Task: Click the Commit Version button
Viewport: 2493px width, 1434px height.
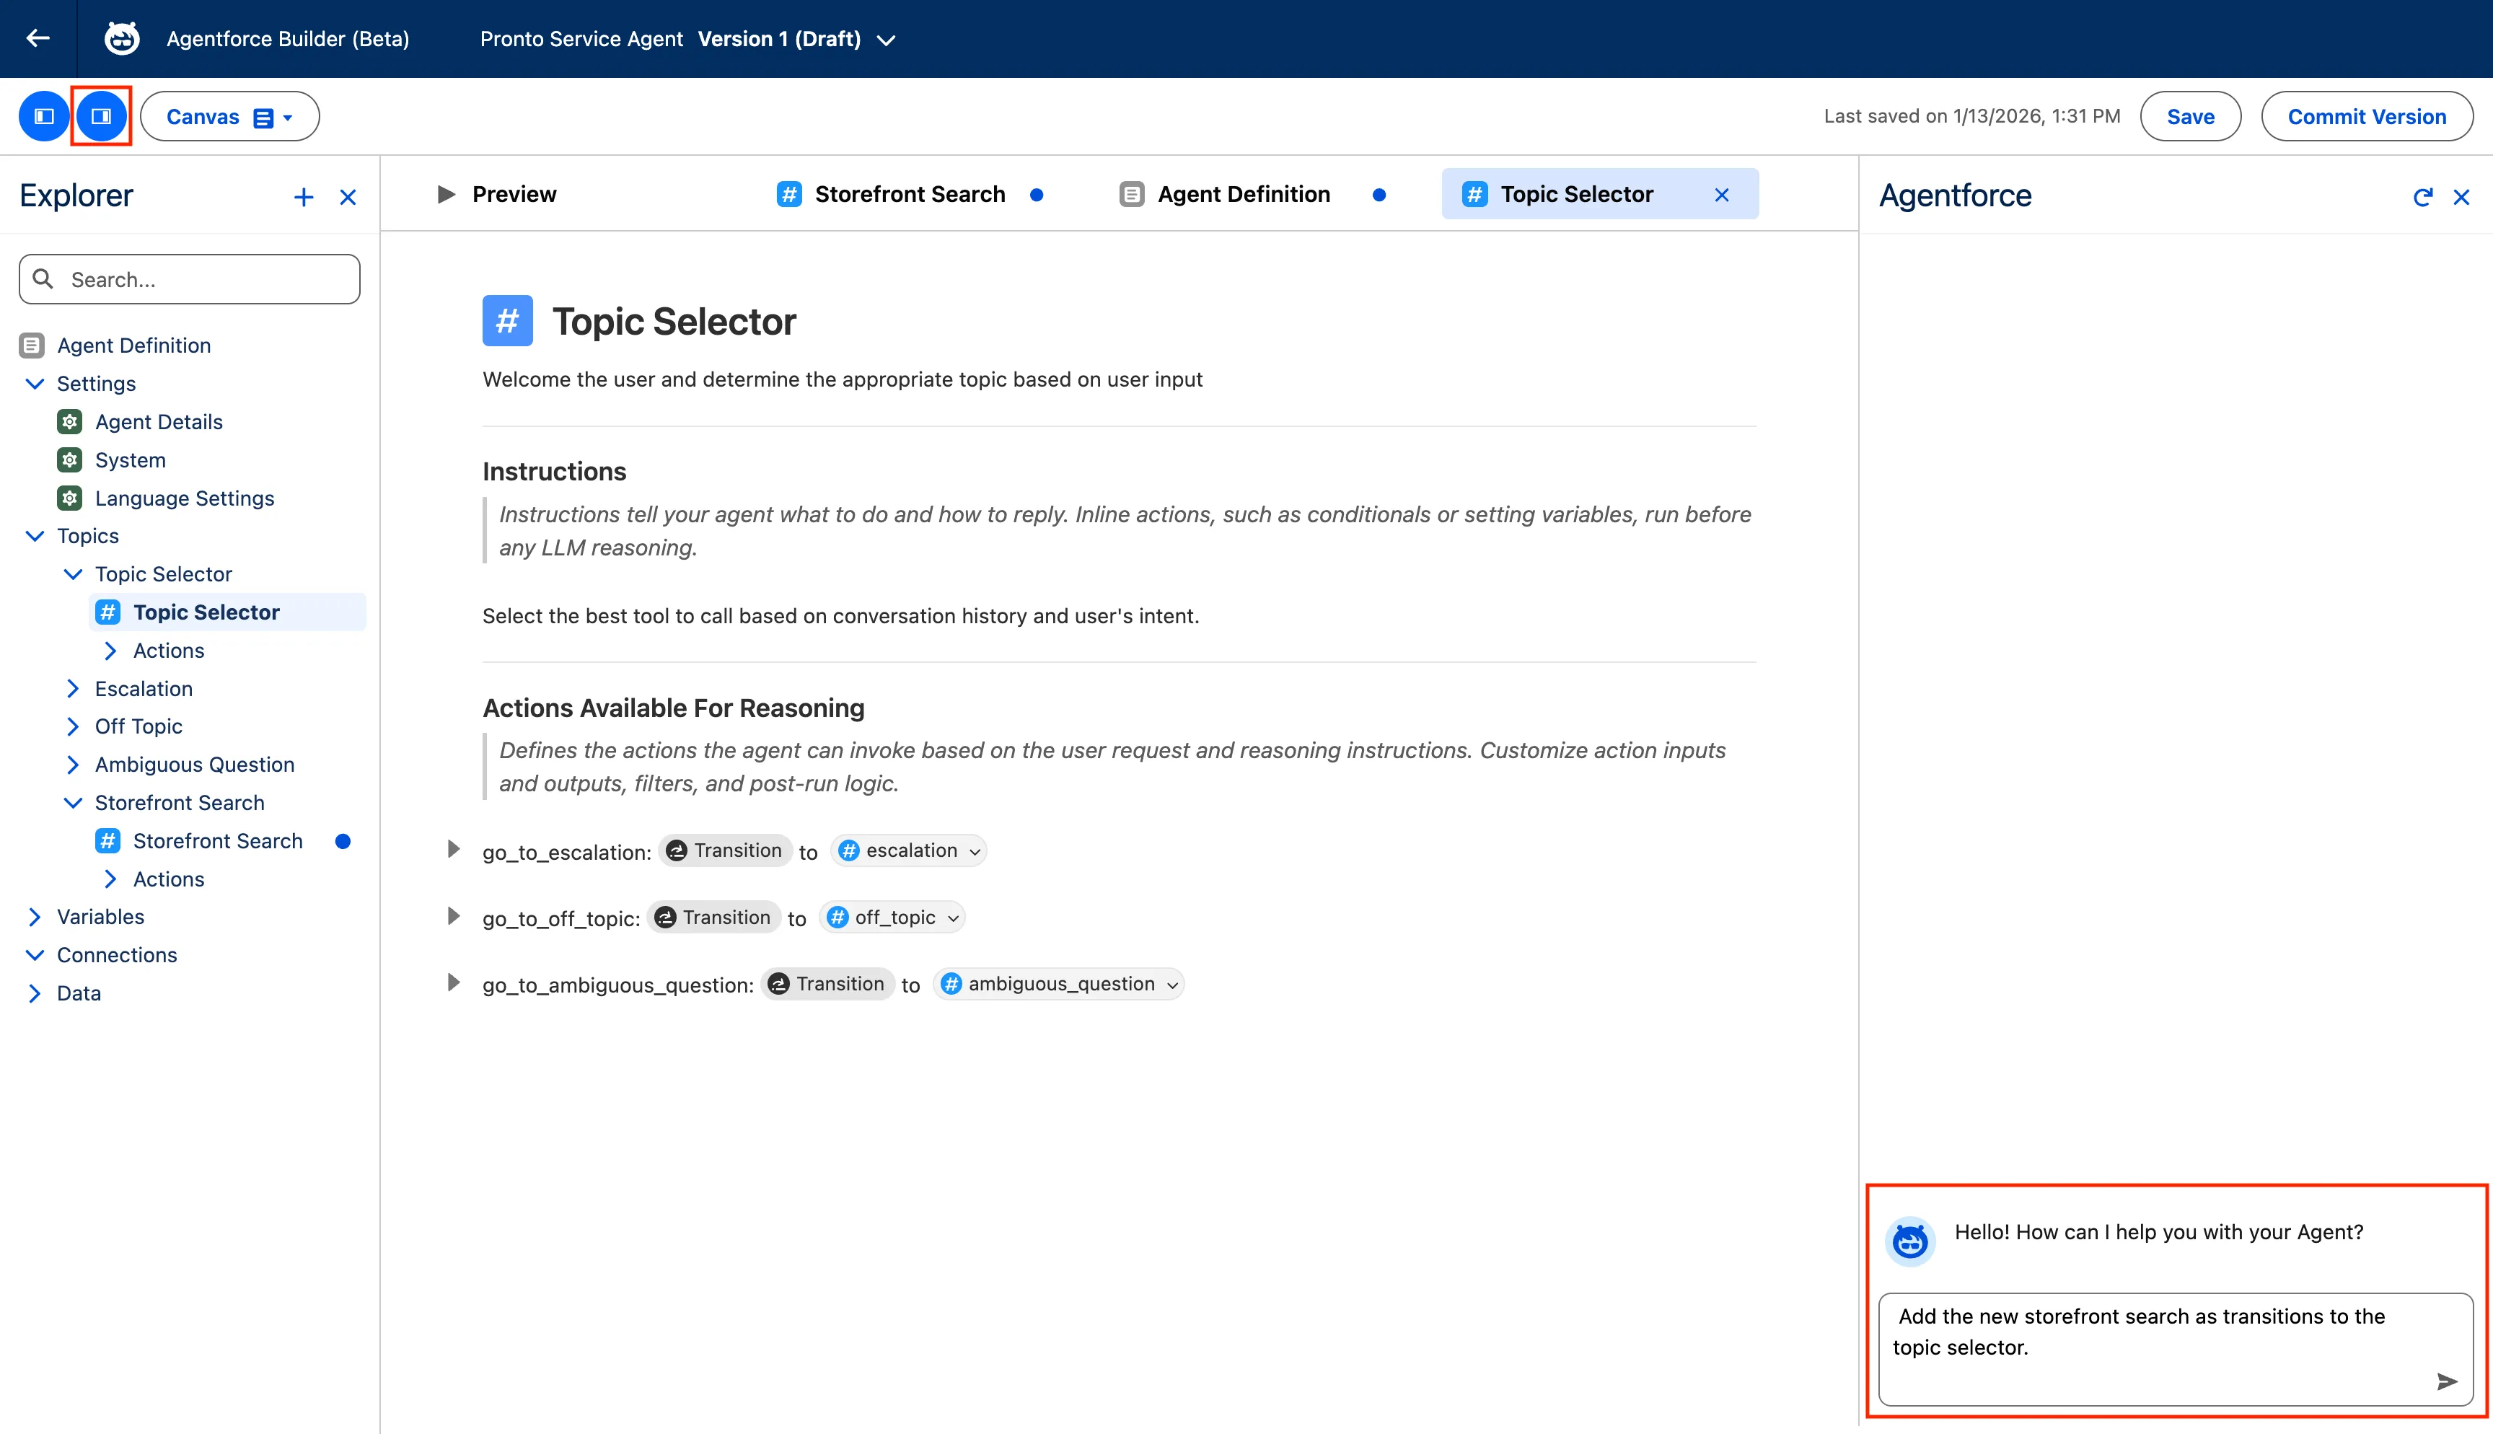Action: (2366, 116)
